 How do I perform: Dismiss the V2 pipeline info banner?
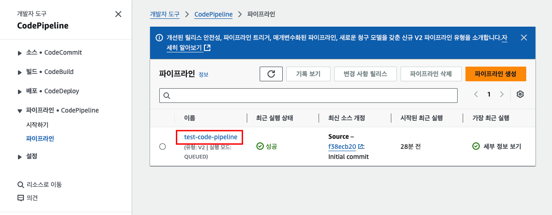[x=524, y=38]
